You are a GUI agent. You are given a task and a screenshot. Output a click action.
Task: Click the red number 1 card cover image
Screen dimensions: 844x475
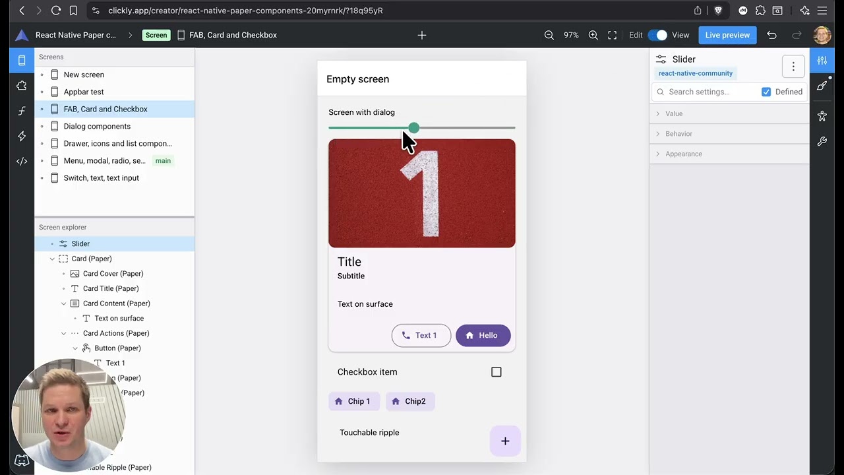coord(422,193)
